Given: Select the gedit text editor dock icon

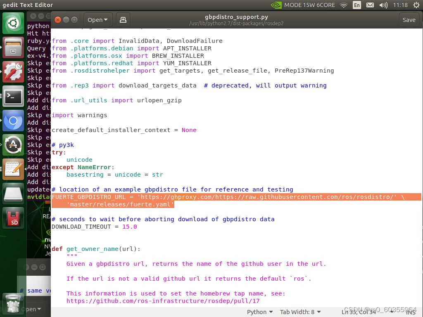Looking at the screenshot, I should tap(13, 169).
